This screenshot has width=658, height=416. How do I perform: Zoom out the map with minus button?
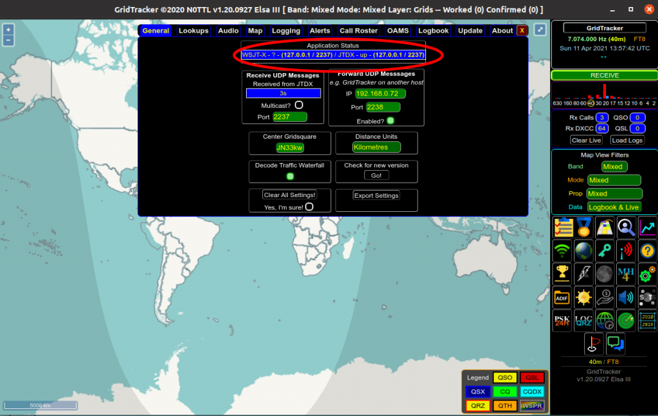(8, 40)
